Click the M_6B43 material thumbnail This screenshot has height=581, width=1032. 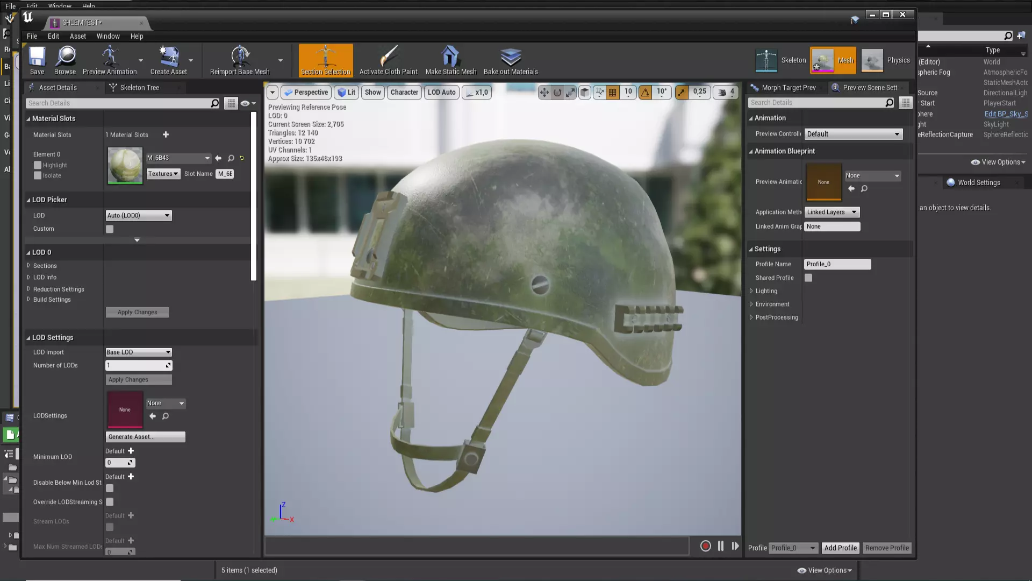(125, 166)
